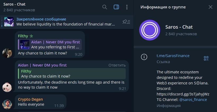Open the Saros group avatar

(x=150, y=30)
